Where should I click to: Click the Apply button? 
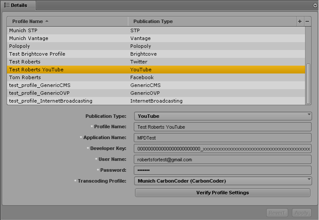pos(301,213)
